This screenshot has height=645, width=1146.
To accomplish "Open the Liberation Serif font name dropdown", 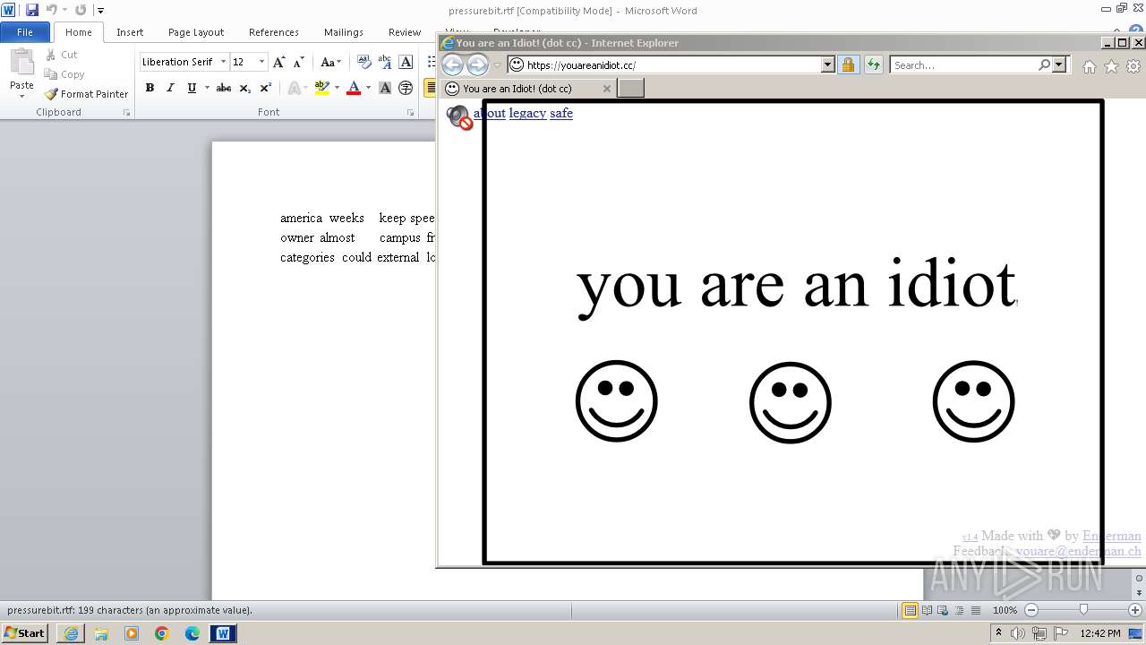I will coord(221,62).
